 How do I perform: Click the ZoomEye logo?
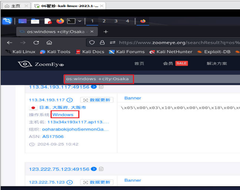[41, 64]
